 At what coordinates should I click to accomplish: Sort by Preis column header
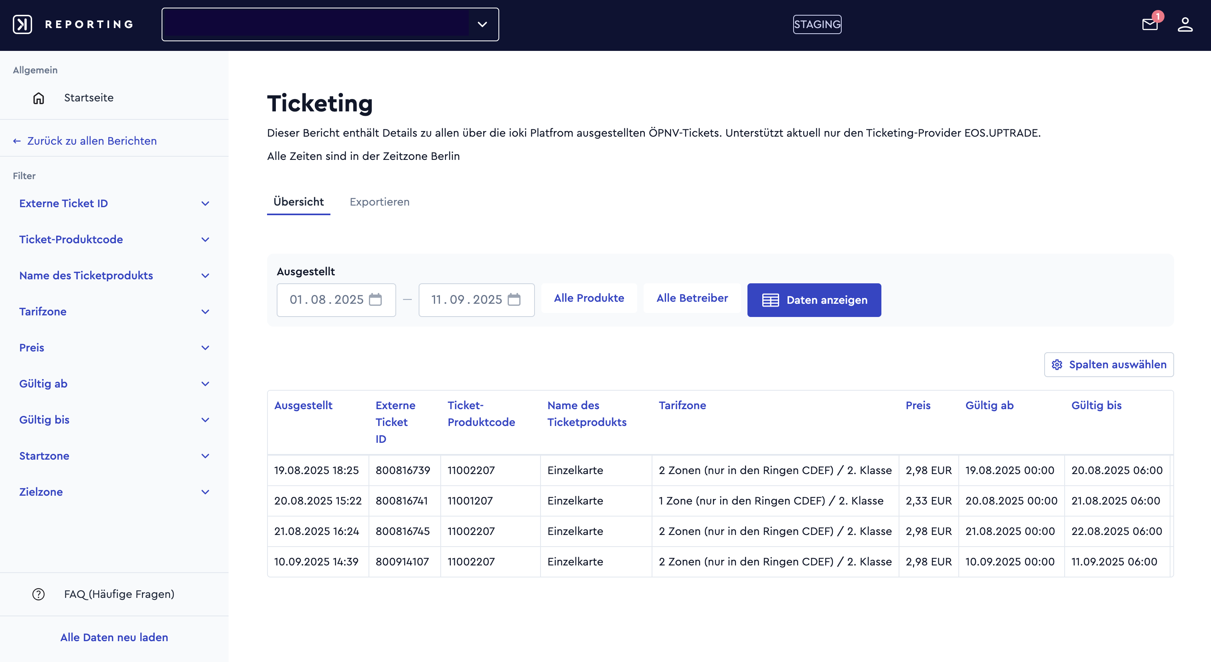click(x=917, y=406)
